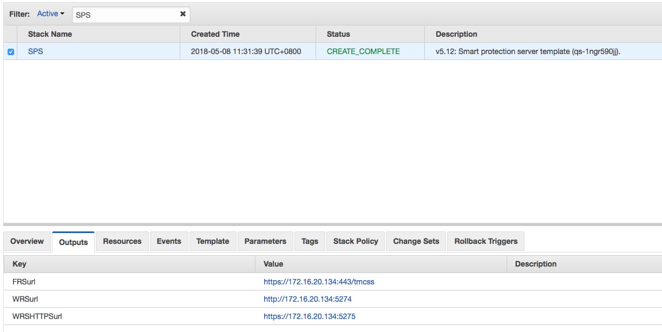Select the Rollback Triggers tab
This screenshot has height=332, width=662.
click(486, 241)
